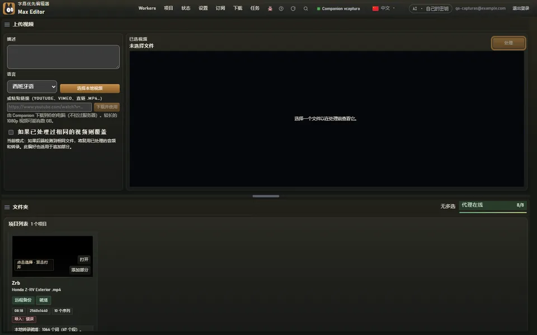Viewport: 537px width, 335px height.
Task: Click the Honda Z-RV Exterior .mp4 filename
Action: click(x=36, y=290)
